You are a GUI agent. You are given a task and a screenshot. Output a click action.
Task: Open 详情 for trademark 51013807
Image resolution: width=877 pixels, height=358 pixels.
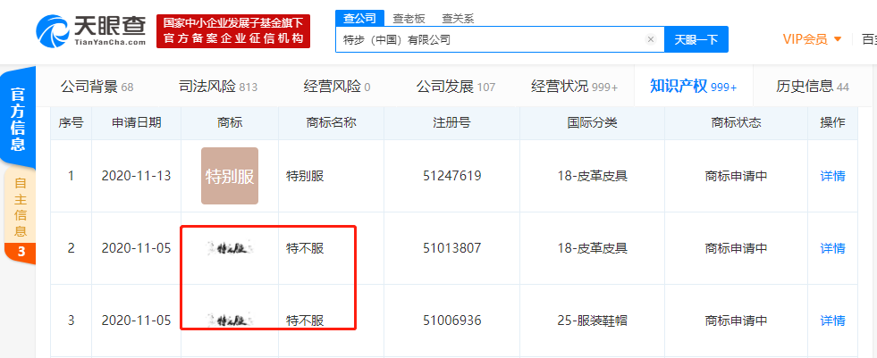tap(832, 248)
